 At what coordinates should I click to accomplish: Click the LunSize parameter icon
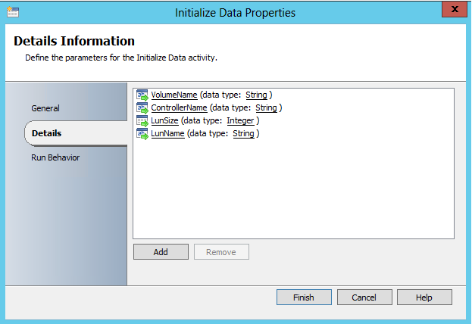point(142,120)
